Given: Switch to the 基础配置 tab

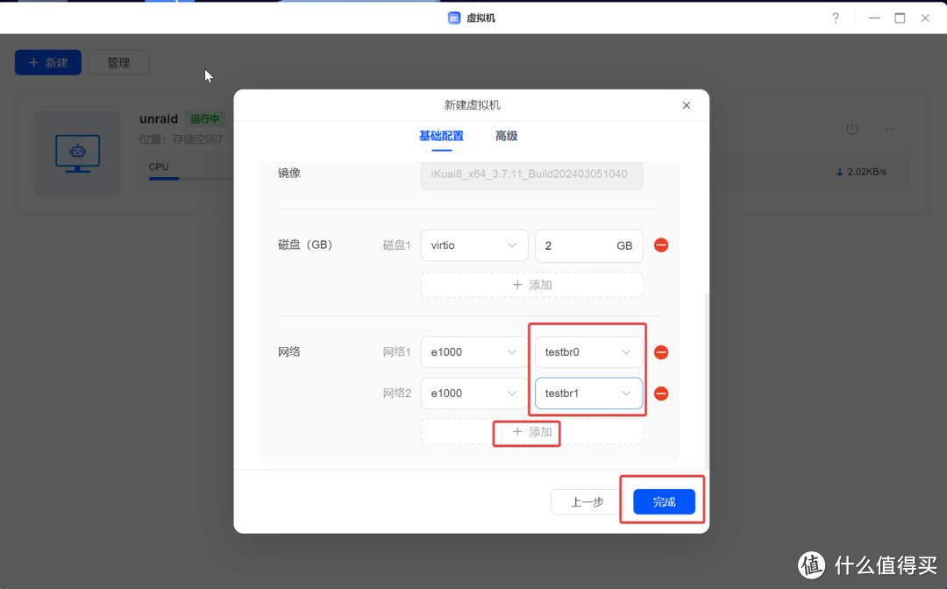Looking at the screenshot, I should 442,136.
